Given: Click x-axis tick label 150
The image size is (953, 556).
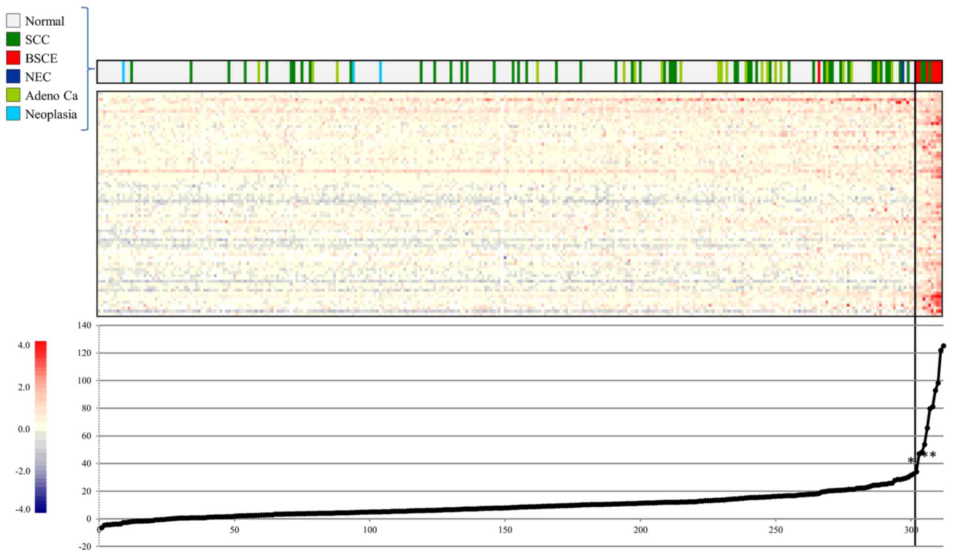Looking at the screenshot, I should click(505, 530).
